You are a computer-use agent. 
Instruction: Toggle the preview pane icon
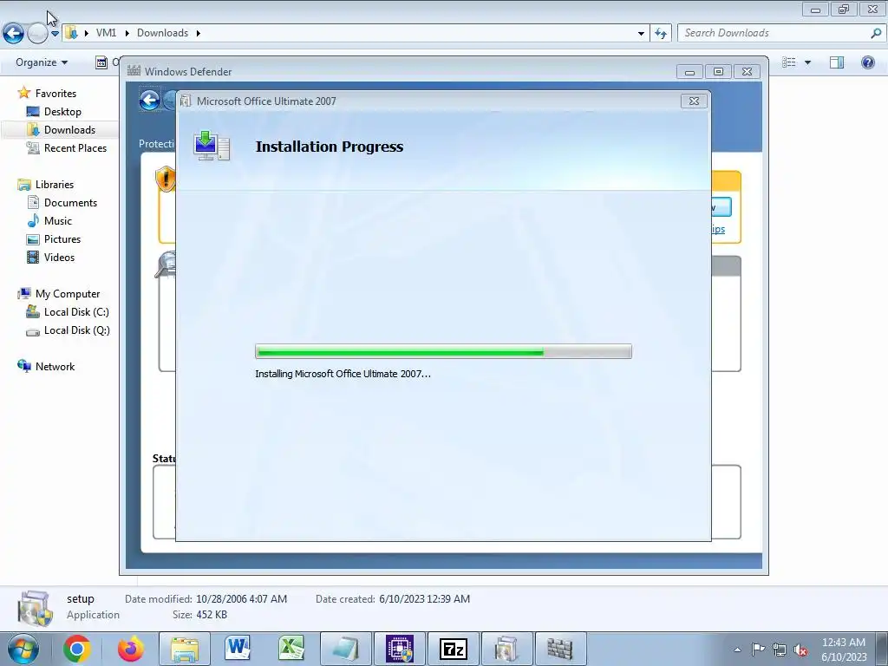coord(837,62)
